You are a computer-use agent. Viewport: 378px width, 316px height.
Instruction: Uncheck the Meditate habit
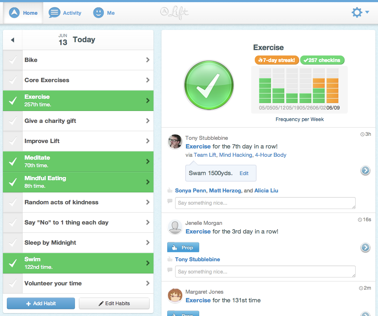tap(13, 161)
